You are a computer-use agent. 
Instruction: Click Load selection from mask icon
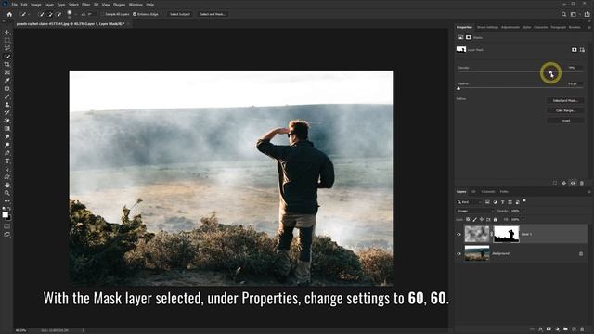click(x=555, y=184)
